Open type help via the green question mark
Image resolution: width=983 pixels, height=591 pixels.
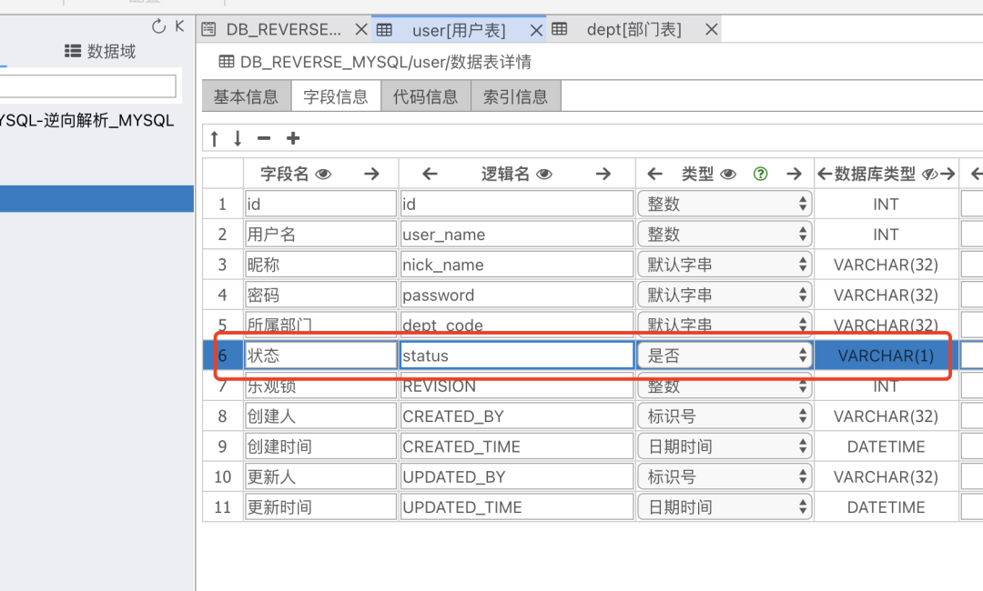pyautogui.click(x=760, y=174)
